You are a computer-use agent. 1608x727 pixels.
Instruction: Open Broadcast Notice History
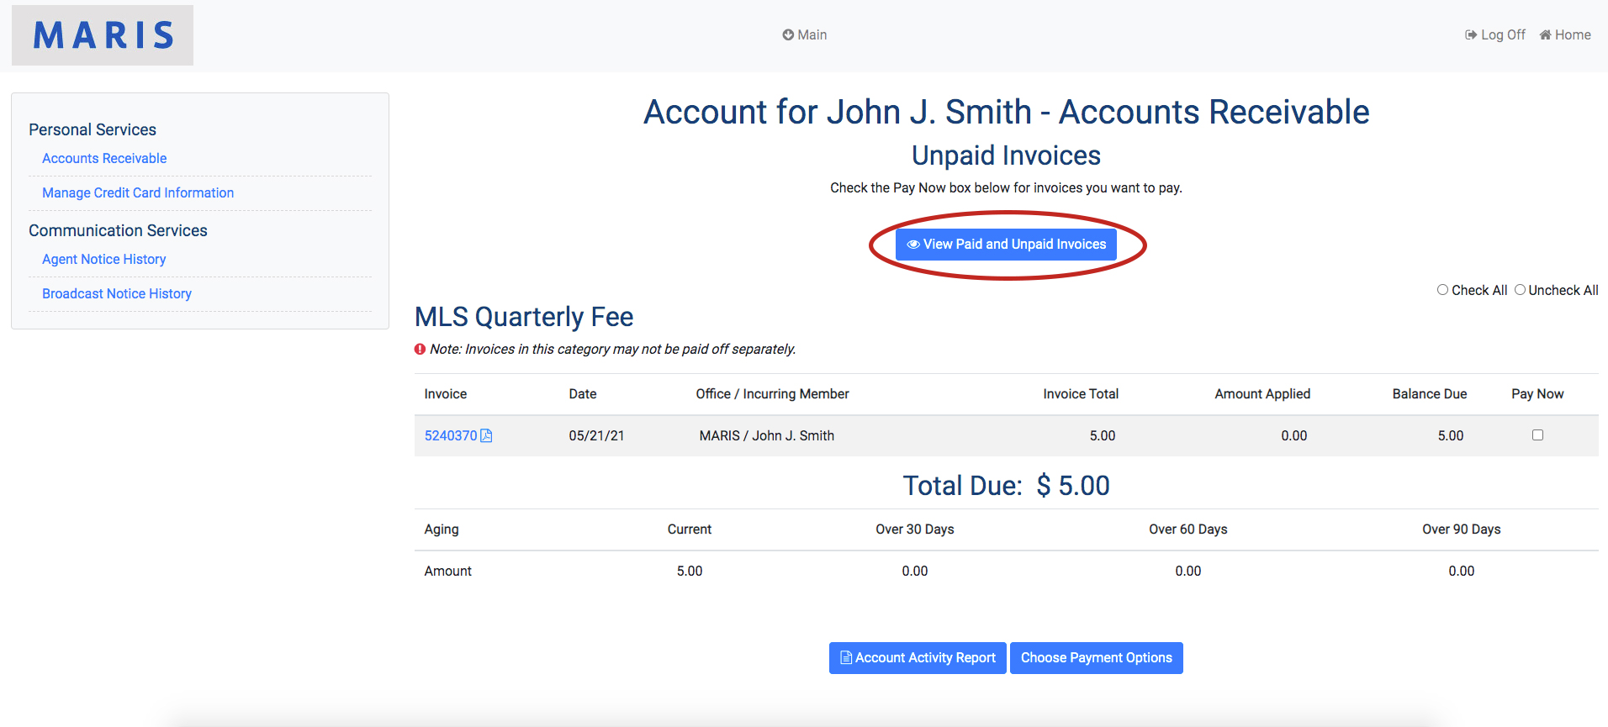117,294
